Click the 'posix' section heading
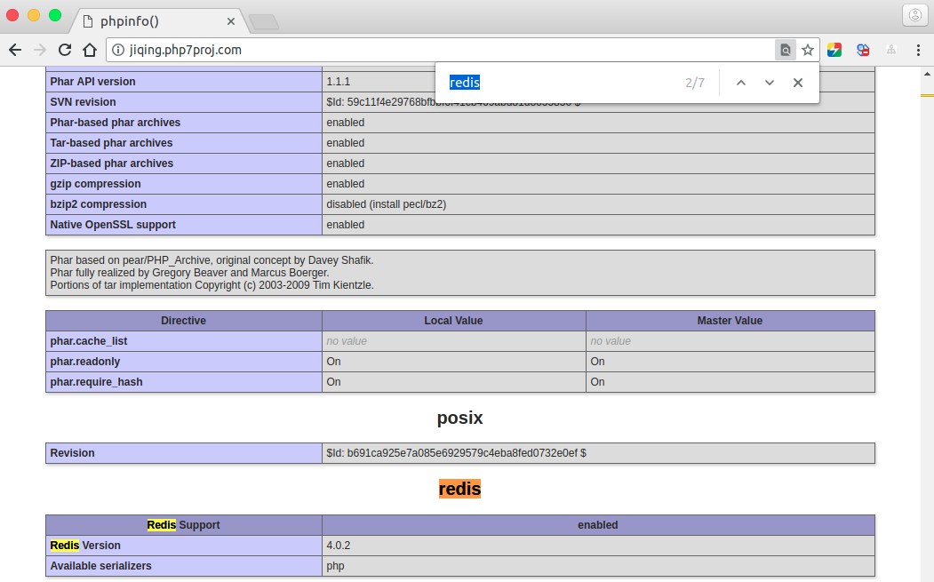The height and width of the screenshot is (582, 934). point(459,418)
